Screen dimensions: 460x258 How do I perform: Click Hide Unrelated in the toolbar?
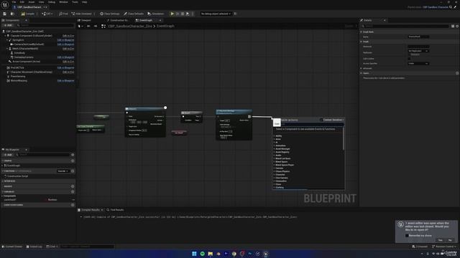[x=81, y=14]
